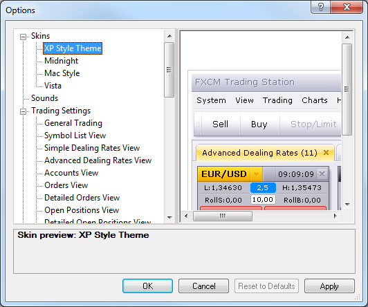Click preview vertical scroll up arrow
The height and width of the screenshot is (307, 368).
tap(347, 37)
